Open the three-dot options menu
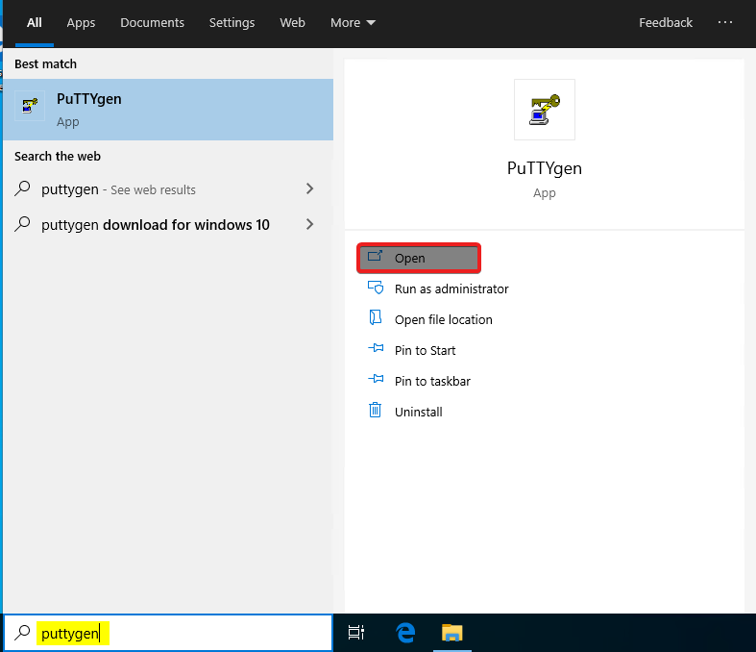 pos(724,22)
